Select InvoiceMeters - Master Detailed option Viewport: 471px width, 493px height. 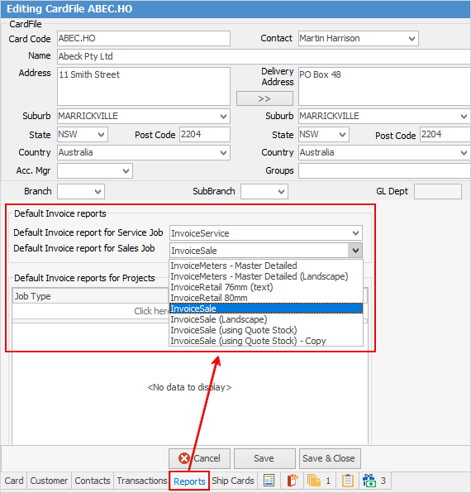pos(266,266)
